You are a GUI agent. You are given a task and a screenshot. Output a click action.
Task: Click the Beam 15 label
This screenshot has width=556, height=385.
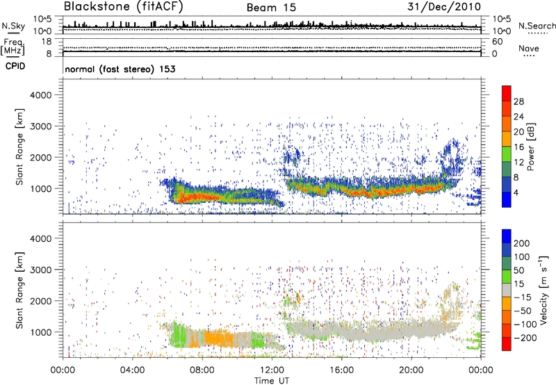[271, 8]
